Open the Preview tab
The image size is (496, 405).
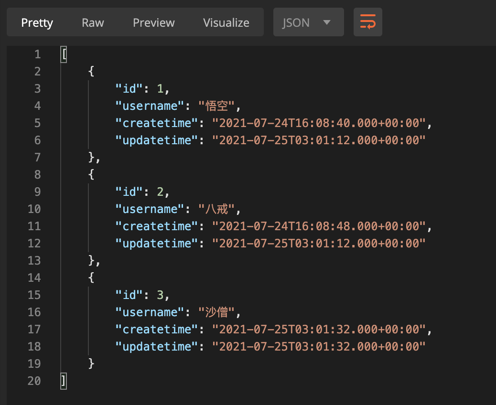point(153,22)
